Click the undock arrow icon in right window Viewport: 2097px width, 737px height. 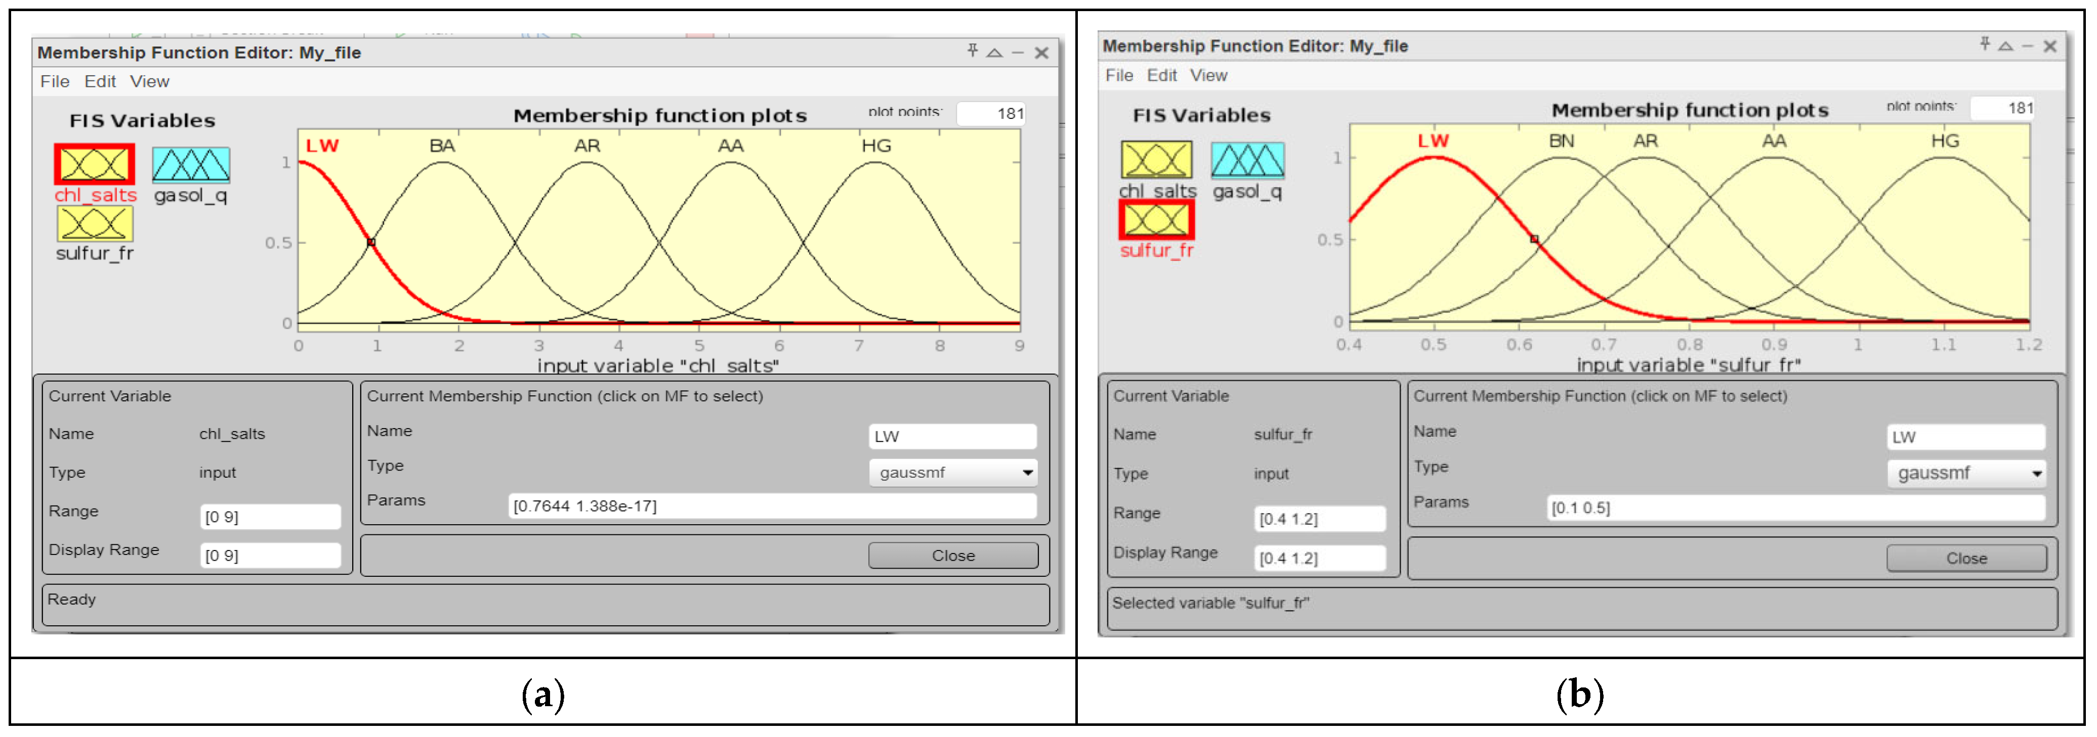[x=2006, y=47]
